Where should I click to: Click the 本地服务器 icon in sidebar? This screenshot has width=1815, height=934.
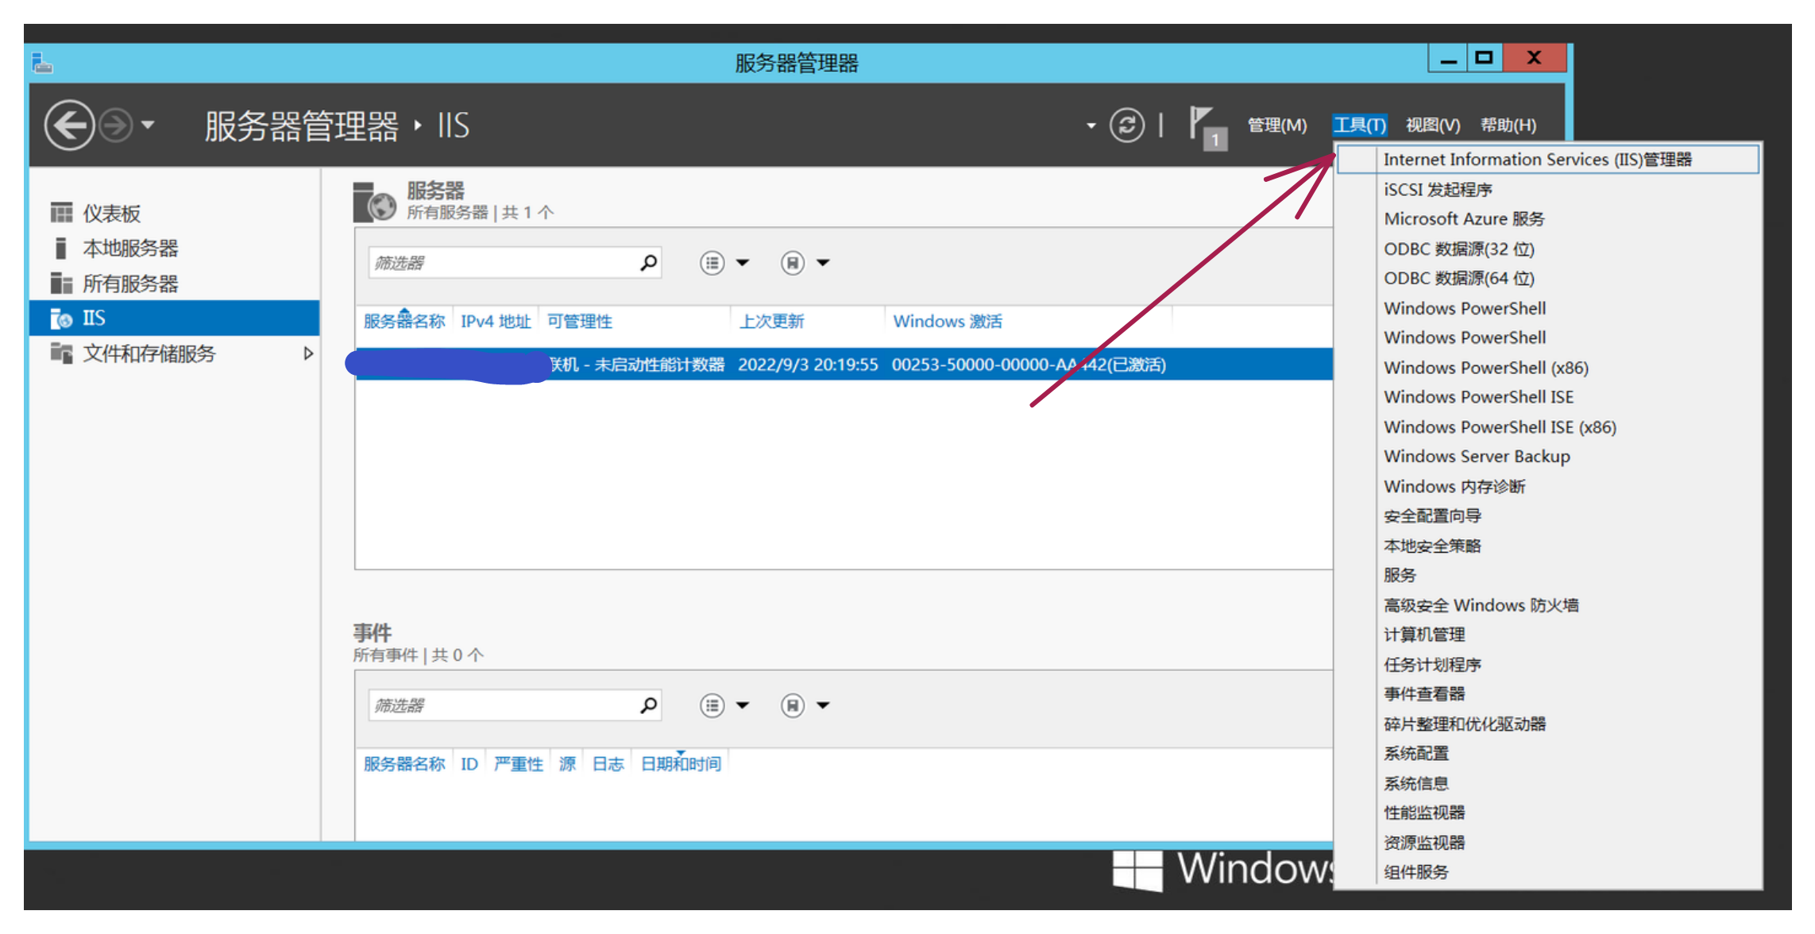point(61,248)
